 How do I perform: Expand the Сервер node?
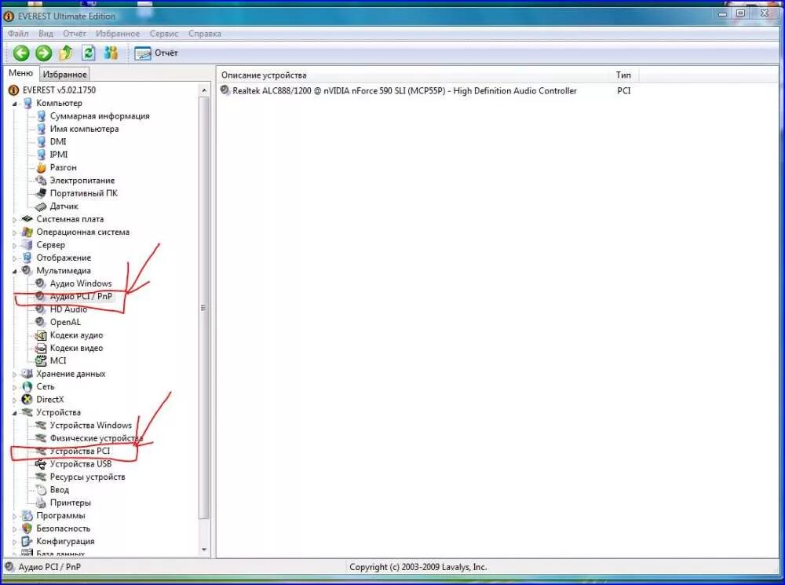coord(14,246)
